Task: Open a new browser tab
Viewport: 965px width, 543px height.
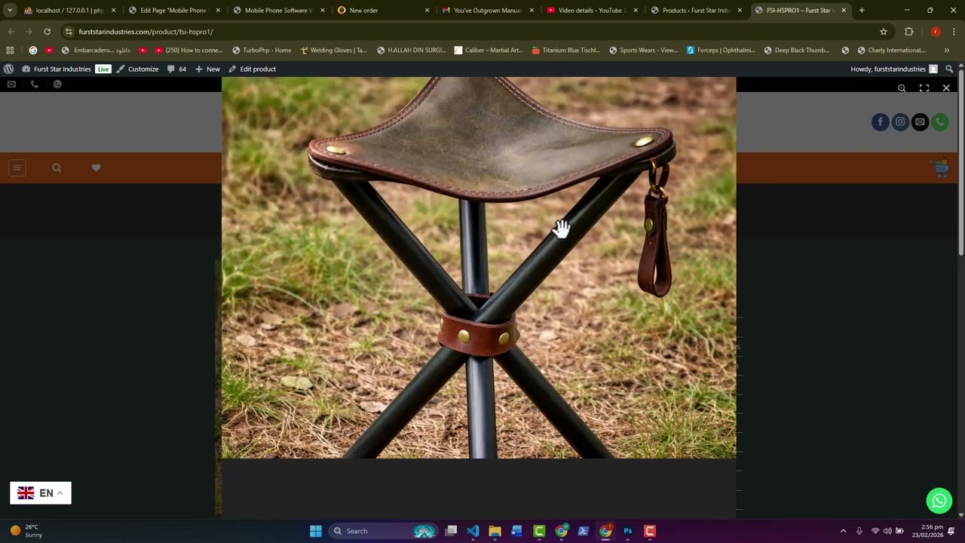Action: 862,11
